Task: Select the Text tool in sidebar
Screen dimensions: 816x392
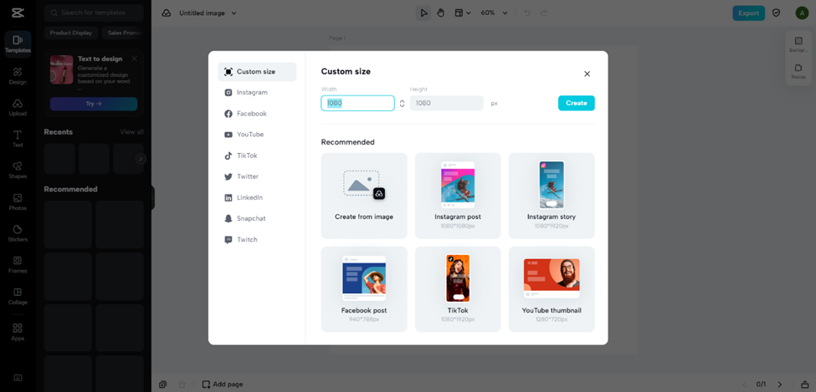Action: 18,138
